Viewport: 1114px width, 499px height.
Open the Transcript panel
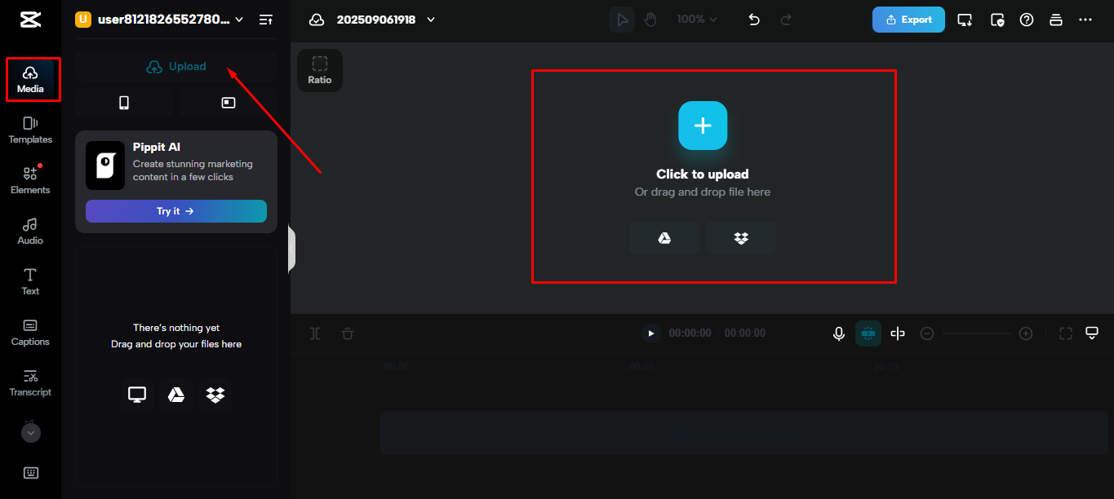click(30, 383)
